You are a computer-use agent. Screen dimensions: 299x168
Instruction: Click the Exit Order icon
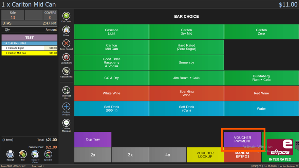coord(66,16)
